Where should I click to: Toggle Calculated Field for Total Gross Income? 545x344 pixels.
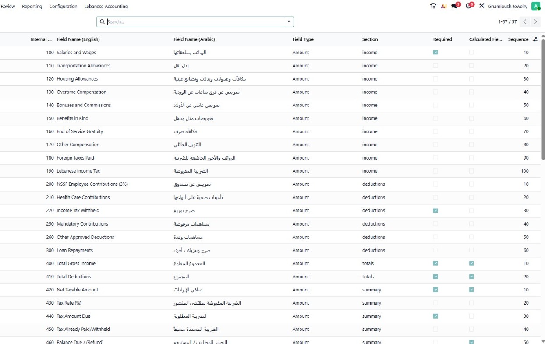coord(471,263)
